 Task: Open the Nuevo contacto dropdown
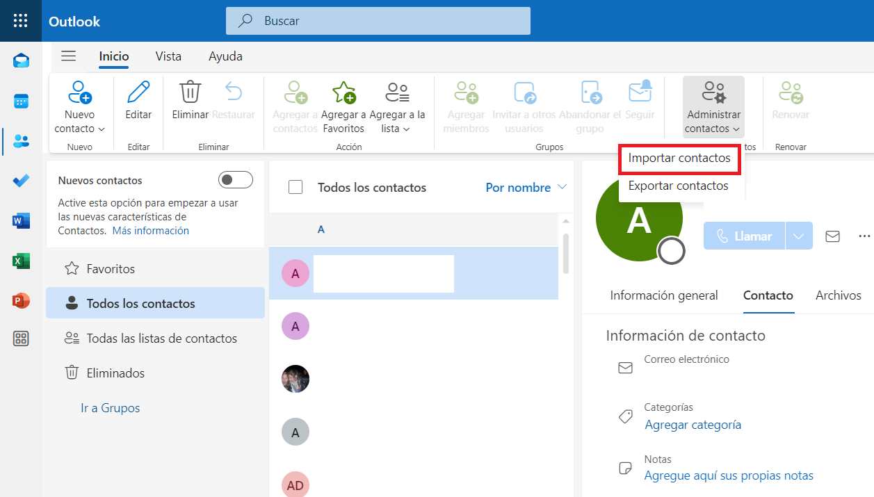point(80,129)
